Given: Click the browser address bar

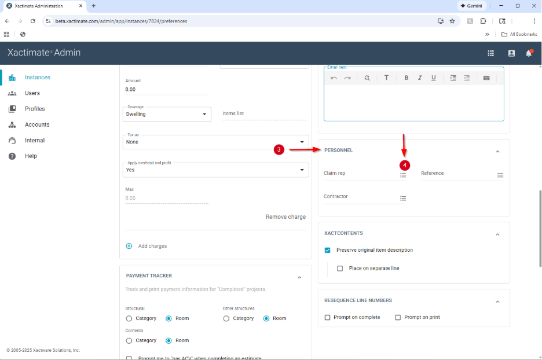Looking at the screenshot, I should click(x=242, y=21).
